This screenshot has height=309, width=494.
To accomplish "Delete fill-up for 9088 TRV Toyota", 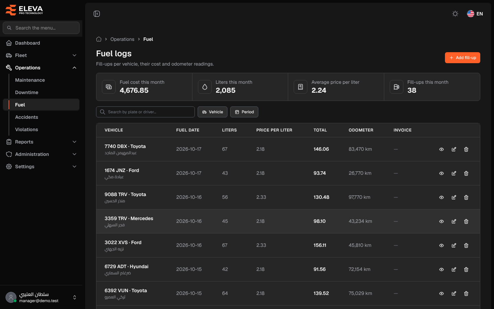I will coord(466,197).
